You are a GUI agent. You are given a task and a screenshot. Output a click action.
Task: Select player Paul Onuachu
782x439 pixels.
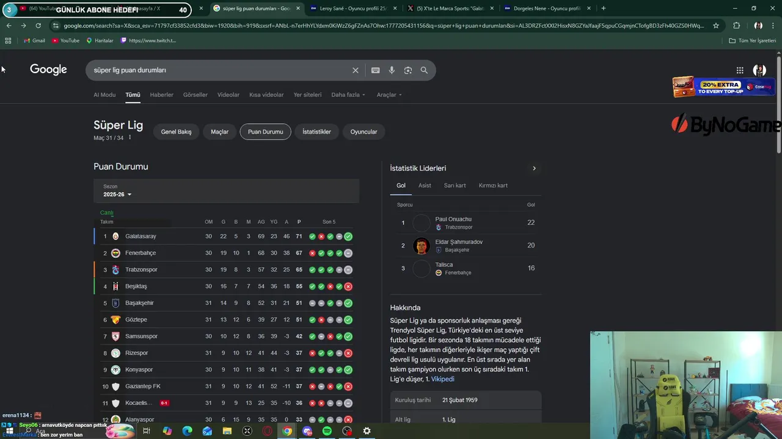click(466, 223)
